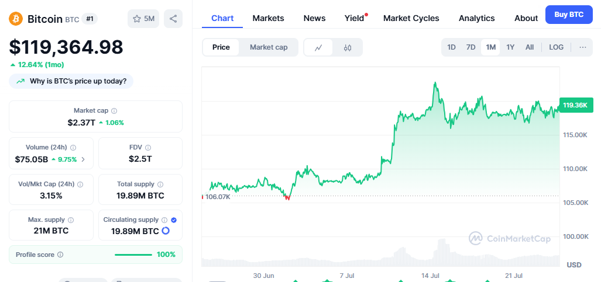Select the 1M time range
Image resolution: width=601 pixels, height=282 pixels.
490,47
